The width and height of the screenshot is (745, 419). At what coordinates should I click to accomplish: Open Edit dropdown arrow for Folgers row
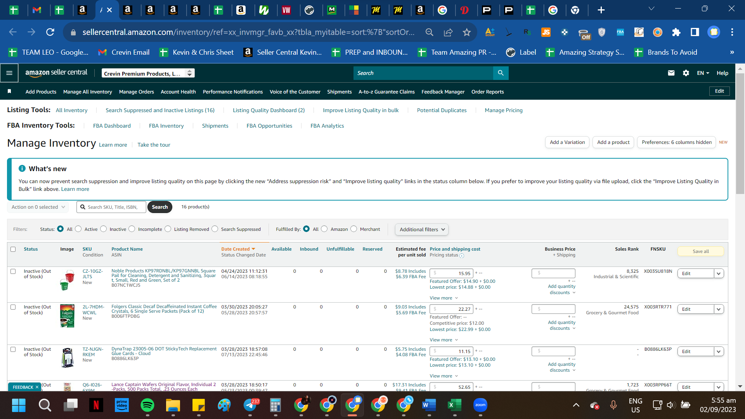coord(719,309)
